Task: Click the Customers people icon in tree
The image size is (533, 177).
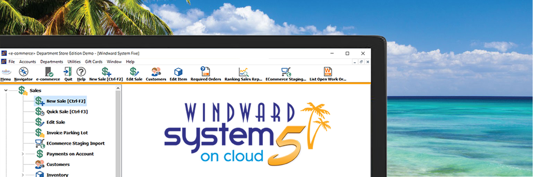Action: tap(40, 165)
